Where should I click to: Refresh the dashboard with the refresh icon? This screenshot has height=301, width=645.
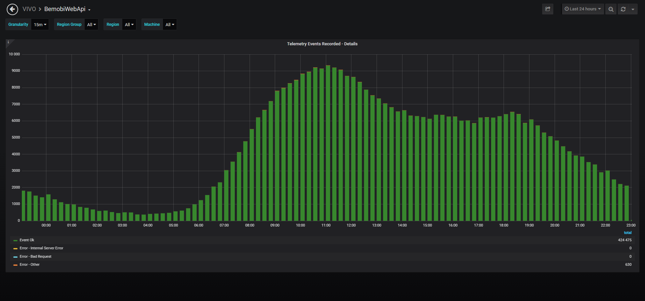pos(623,9)
